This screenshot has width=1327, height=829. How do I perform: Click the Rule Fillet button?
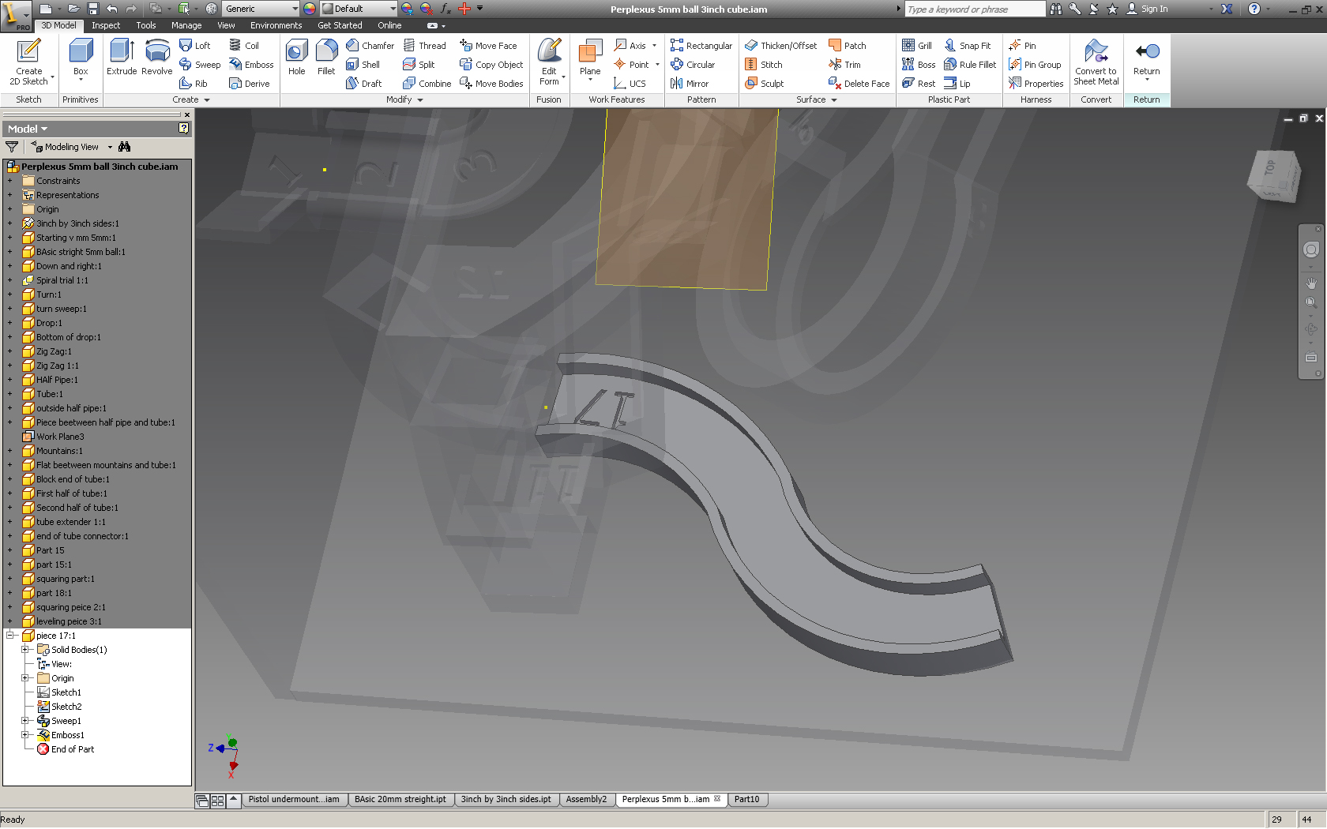[x=970, y=65]
